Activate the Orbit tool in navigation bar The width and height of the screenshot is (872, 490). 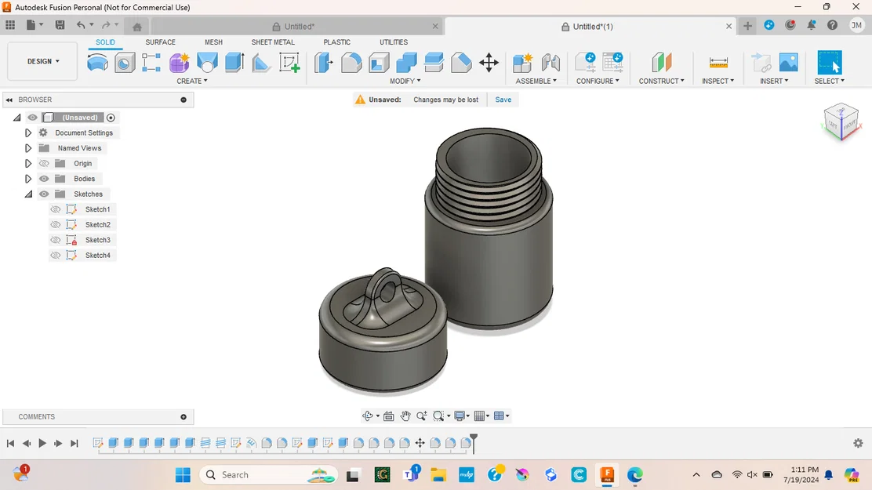(x=369, y=416)
